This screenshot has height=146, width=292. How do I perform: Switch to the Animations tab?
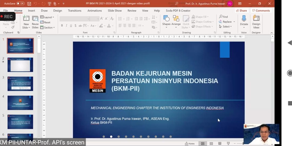coord(95,11)
